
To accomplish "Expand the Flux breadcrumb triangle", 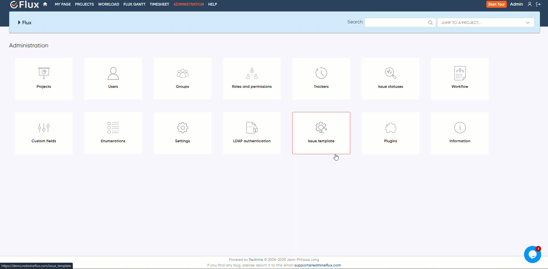I will (x=19, y=22).
